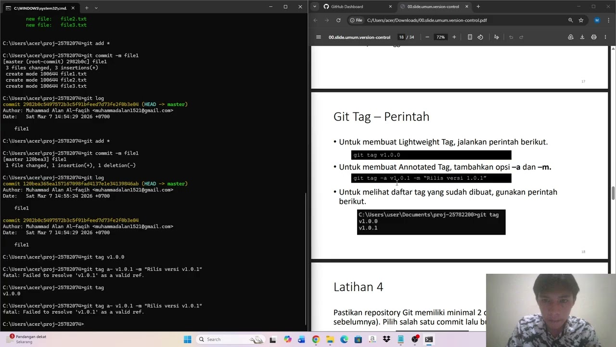Go back in Chrome browser
Image resolution: width=616 pixels, height=347 pixels.
click(315, 20)
